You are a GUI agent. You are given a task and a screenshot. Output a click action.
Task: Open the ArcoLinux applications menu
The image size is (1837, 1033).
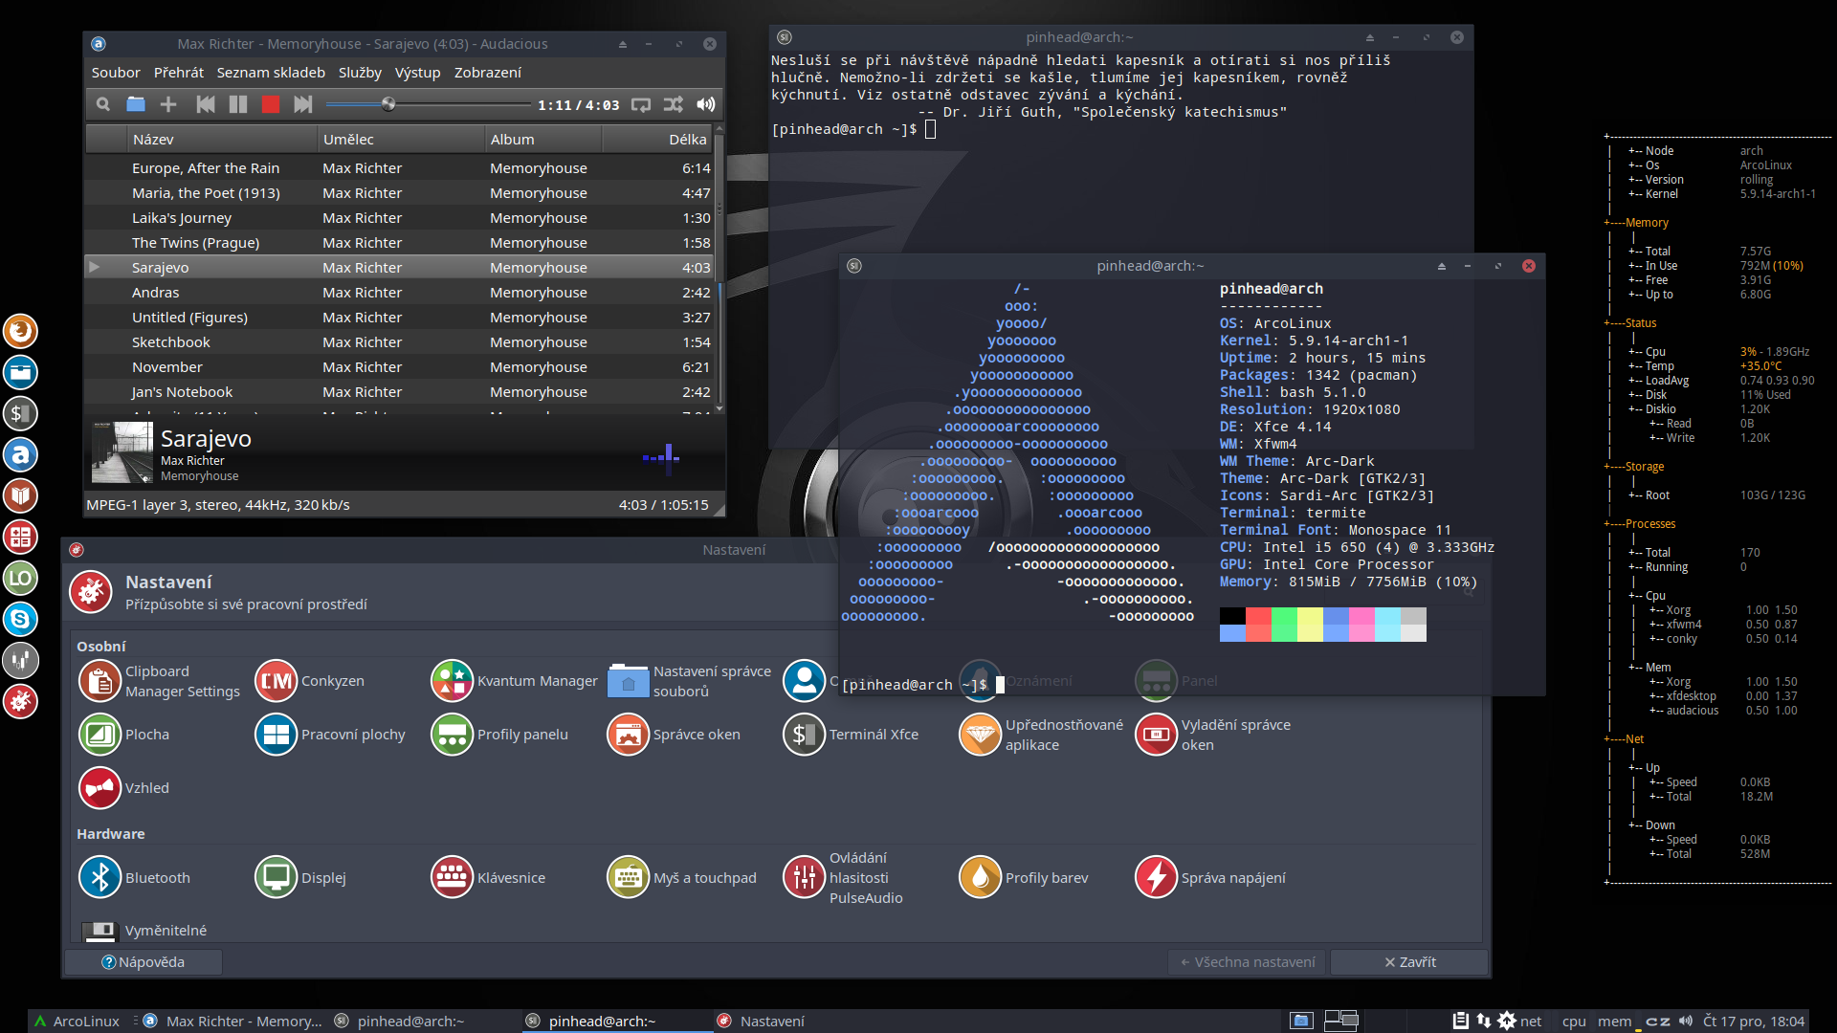(77, 1022)
